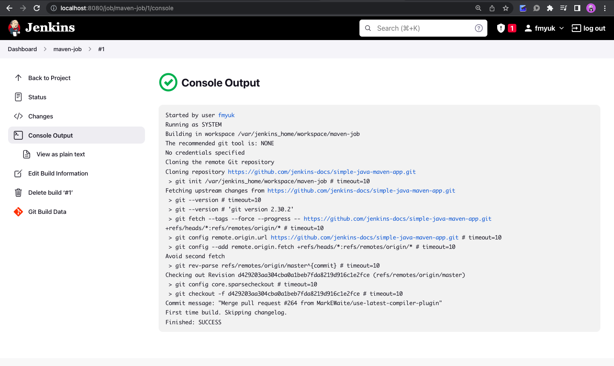Screen dimensions: 614x366
Task: Click the Edit Build Information pencil icon
Action: click(19, 173)
